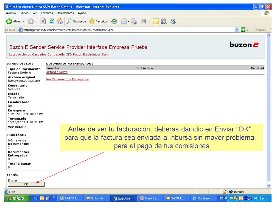Go to the Contraseña link
This screenshot has height=208, width=277.
[56, 55]
